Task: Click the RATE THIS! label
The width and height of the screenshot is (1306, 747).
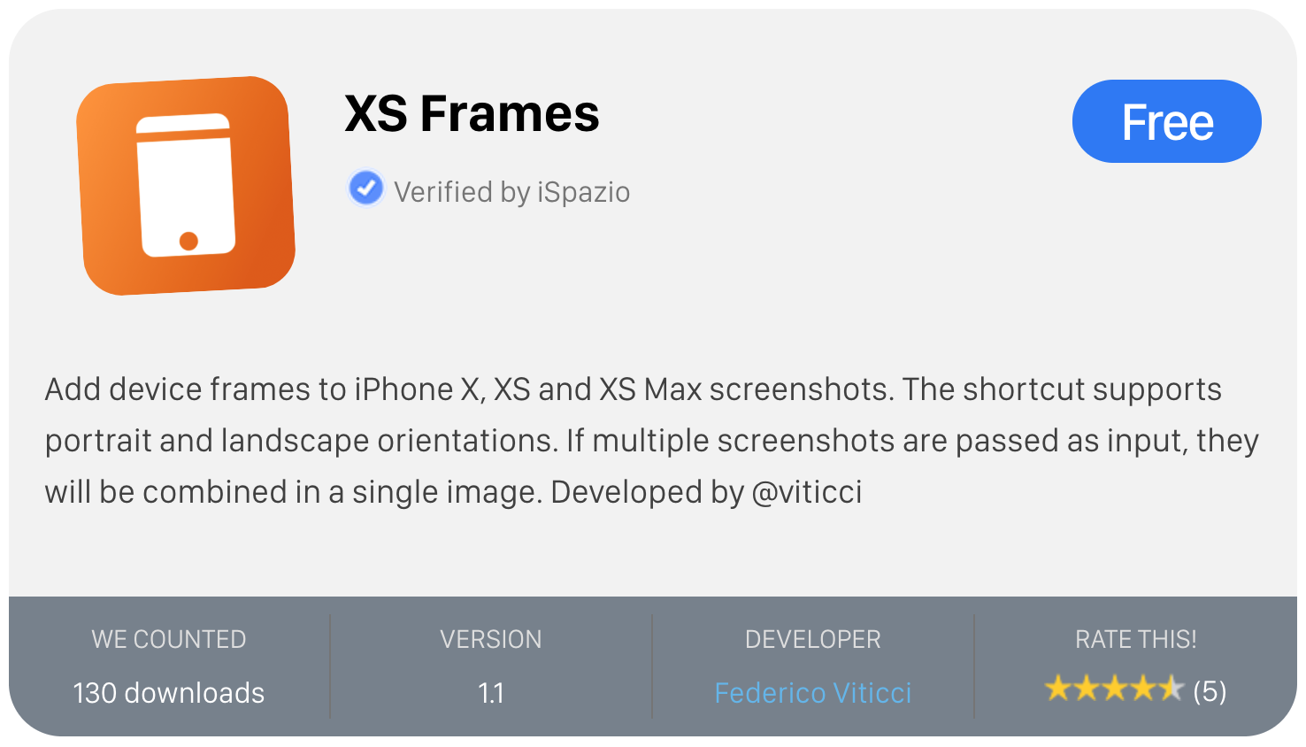Action: 1135,639
